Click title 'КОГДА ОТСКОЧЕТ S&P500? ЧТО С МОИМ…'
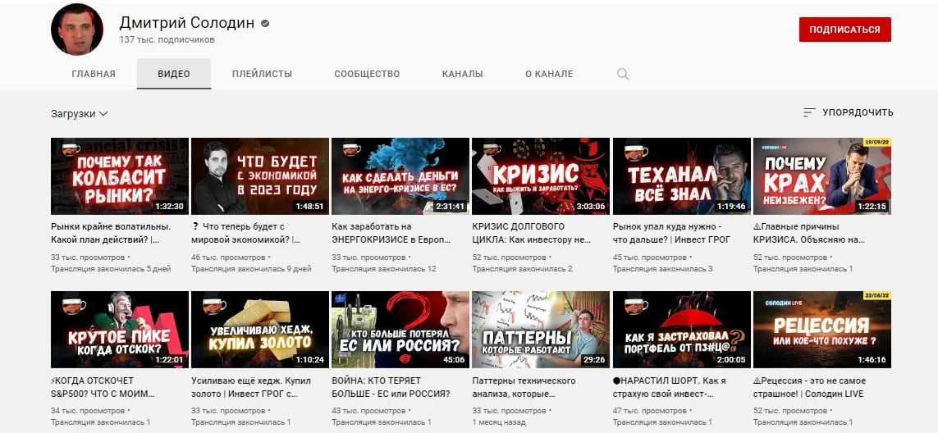Screen dimensions: 938x433 [103, 388]
